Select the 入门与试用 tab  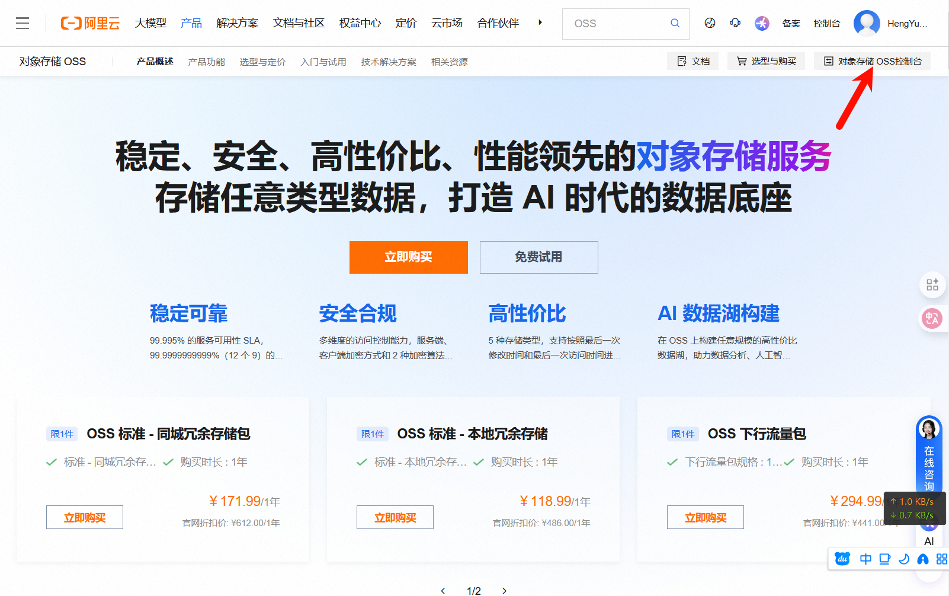tap(323, 62)
